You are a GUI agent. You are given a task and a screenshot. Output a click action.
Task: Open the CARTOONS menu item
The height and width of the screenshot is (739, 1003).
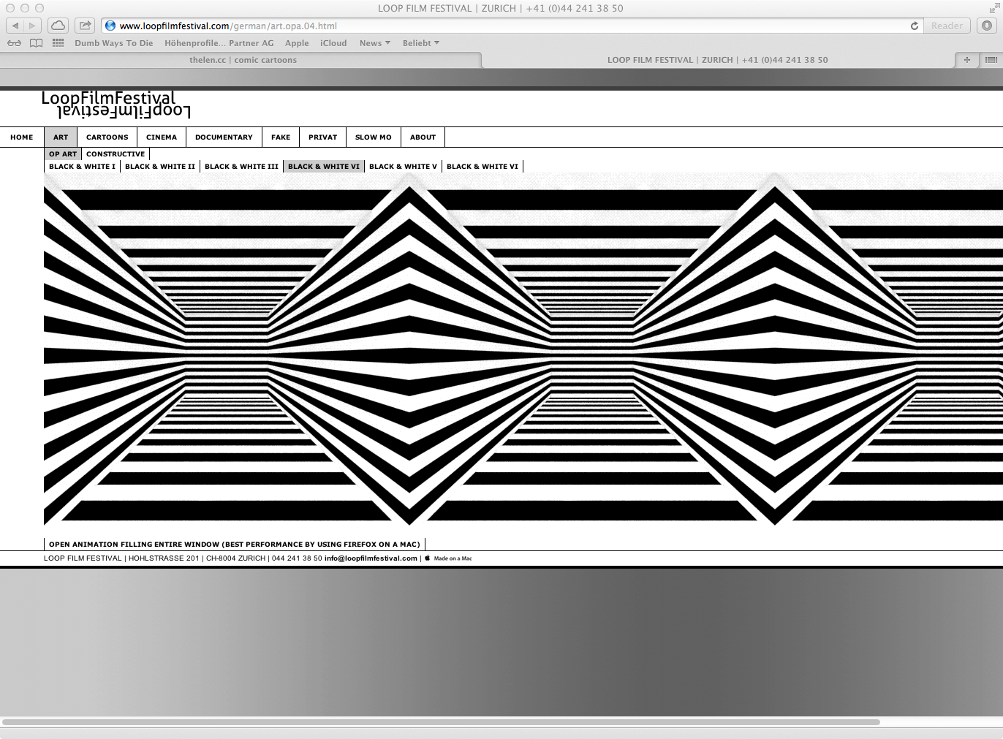107,137
